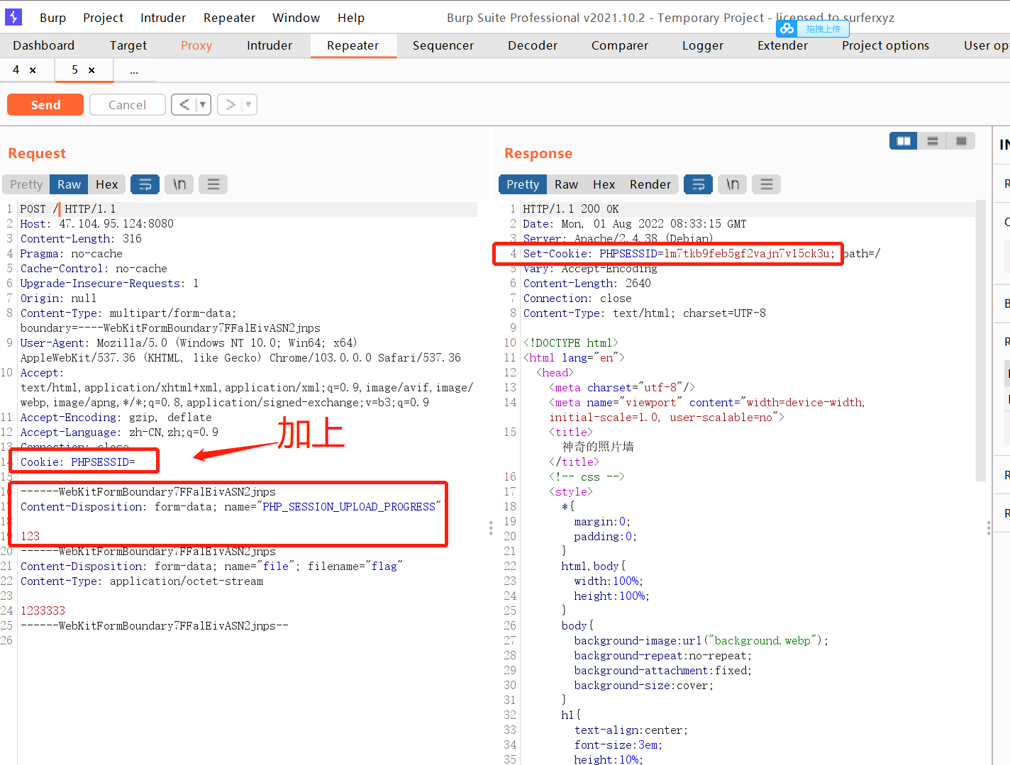Click the Cancel button
The height and width of the screenshot is (765, 1010).
(128, 105)
